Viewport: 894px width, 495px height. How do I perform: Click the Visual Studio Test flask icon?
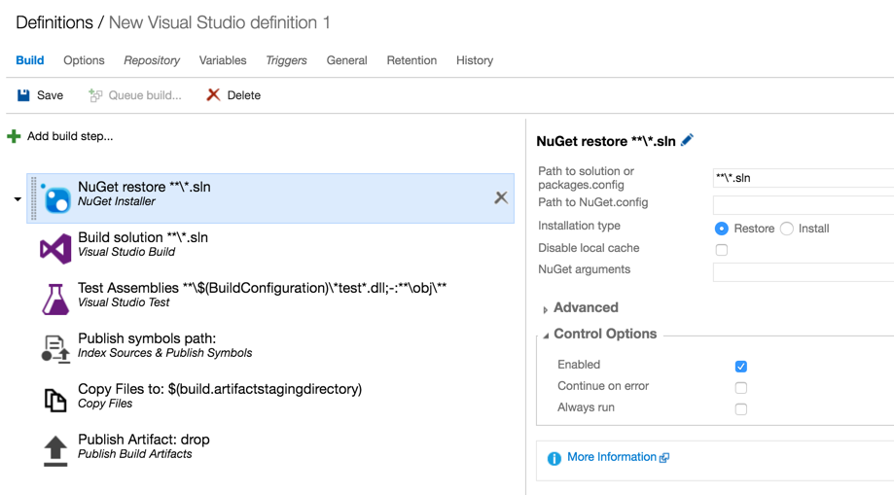pos(55,300)
